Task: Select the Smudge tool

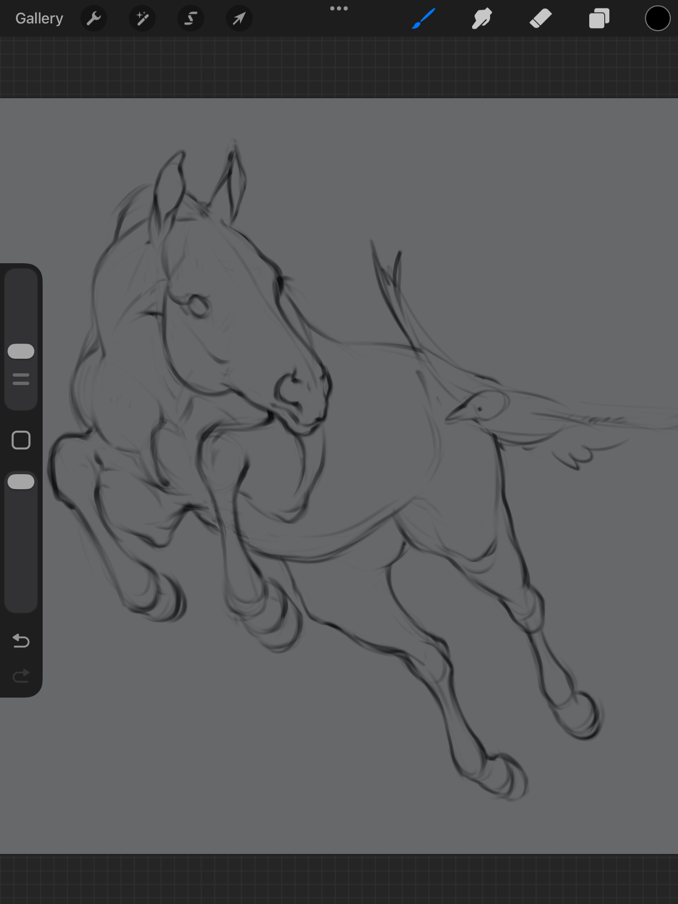Action: (482, 19)
